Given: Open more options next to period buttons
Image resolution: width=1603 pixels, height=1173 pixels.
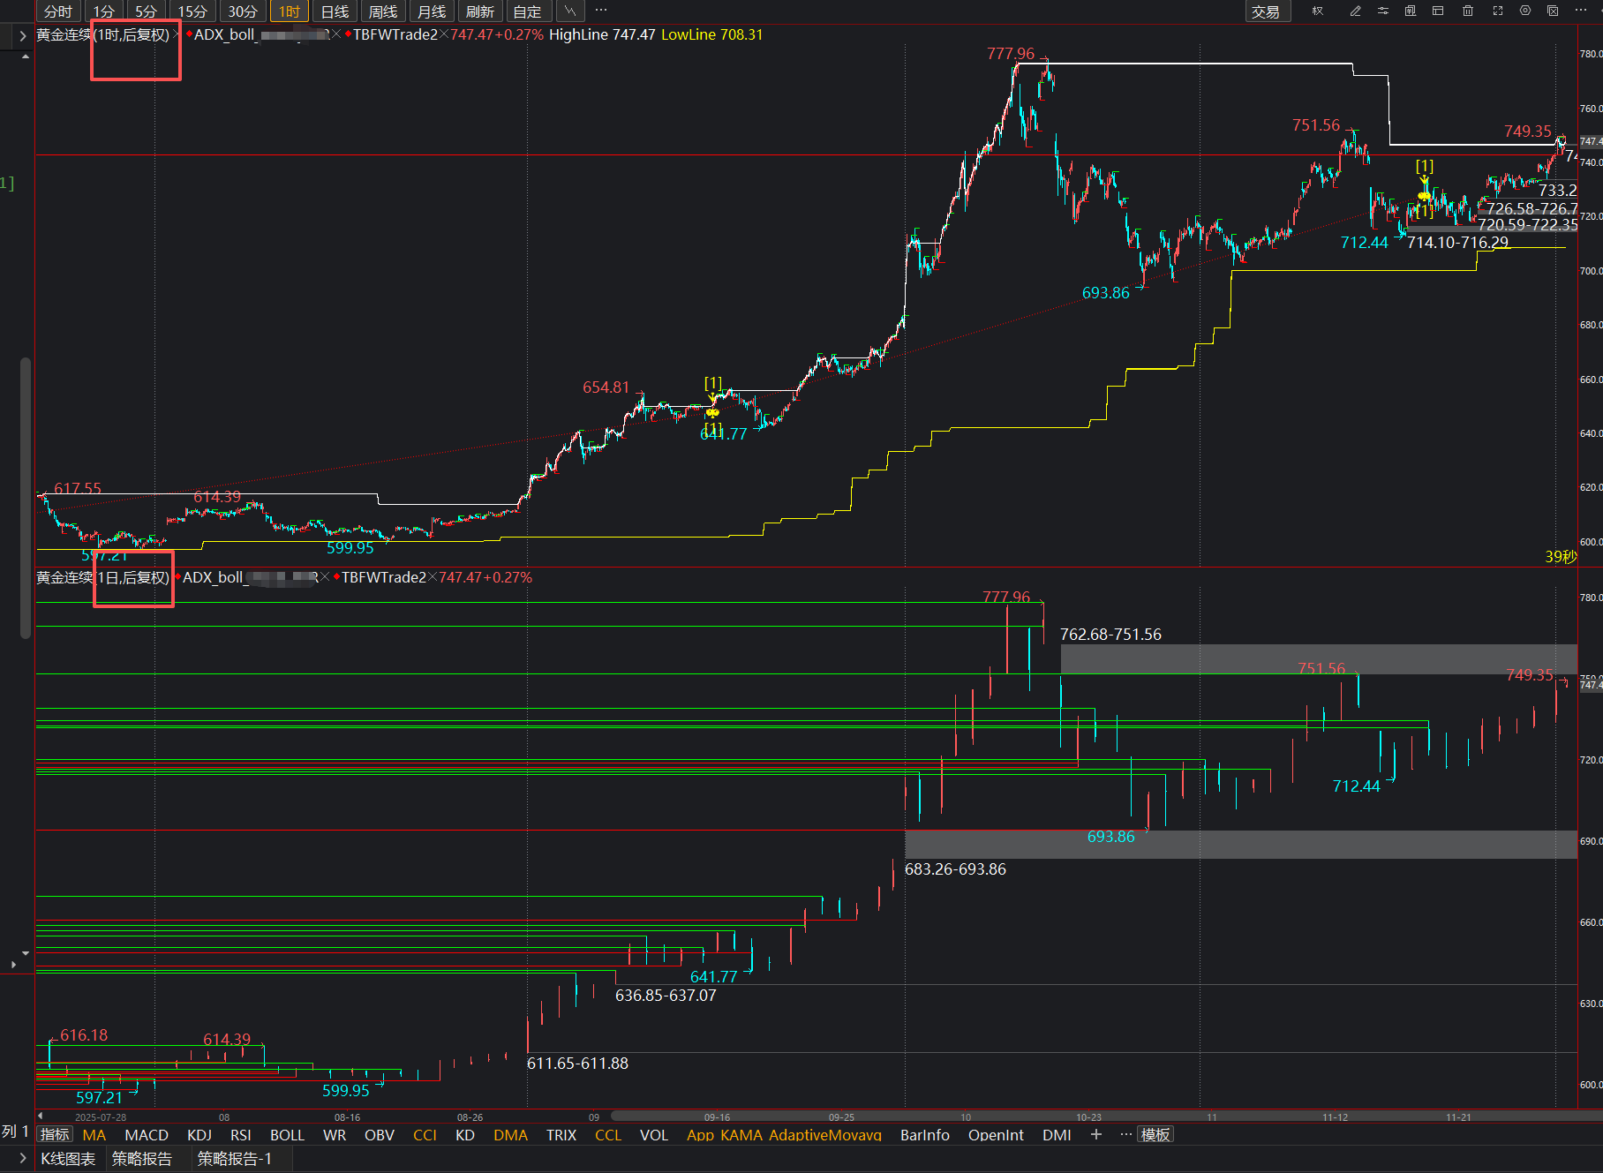Looking at the screenshot, I should pos(601,11).
